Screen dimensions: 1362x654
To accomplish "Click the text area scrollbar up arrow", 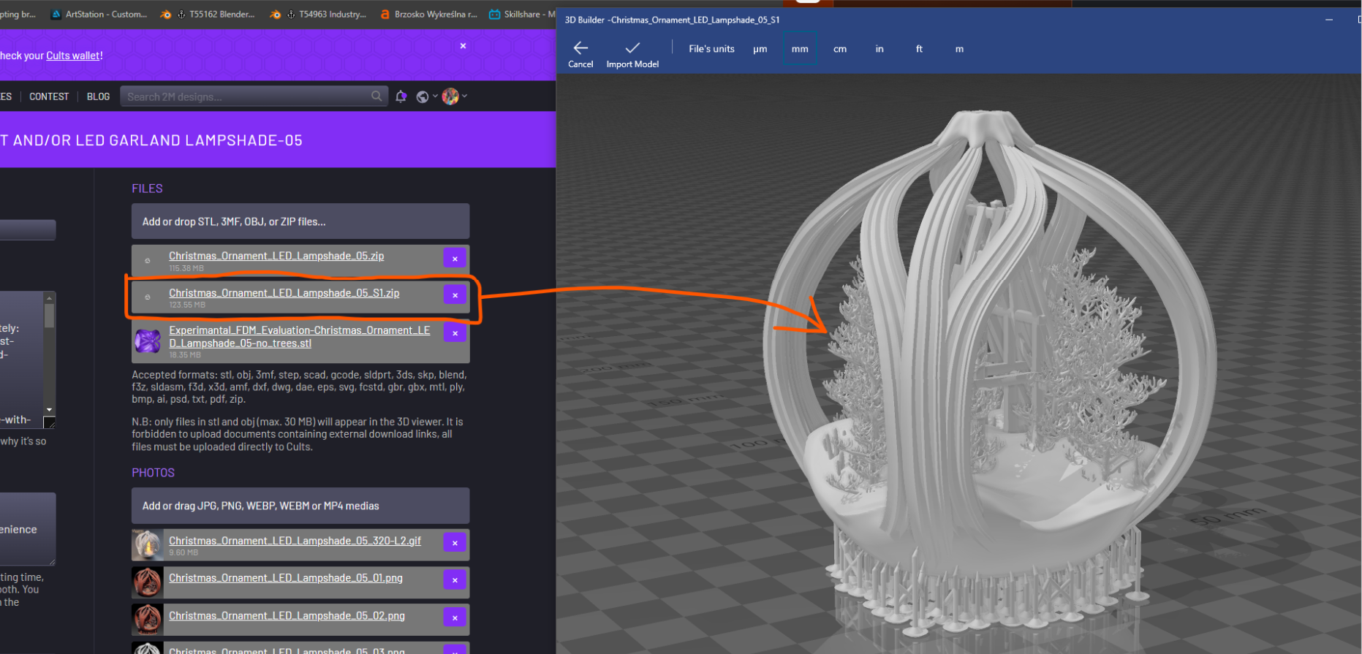I will pos(49,298).
